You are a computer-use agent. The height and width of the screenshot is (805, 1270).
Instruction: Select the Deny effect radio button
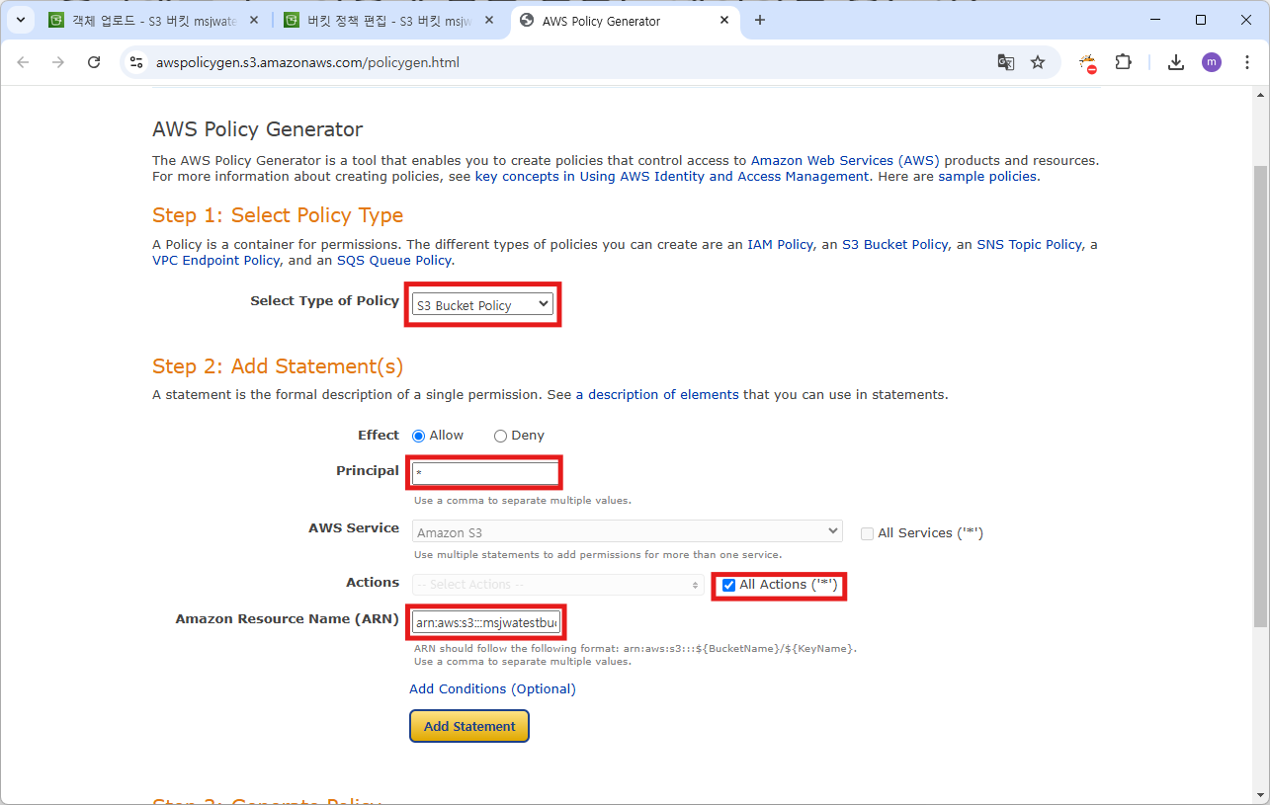point(500,436)
